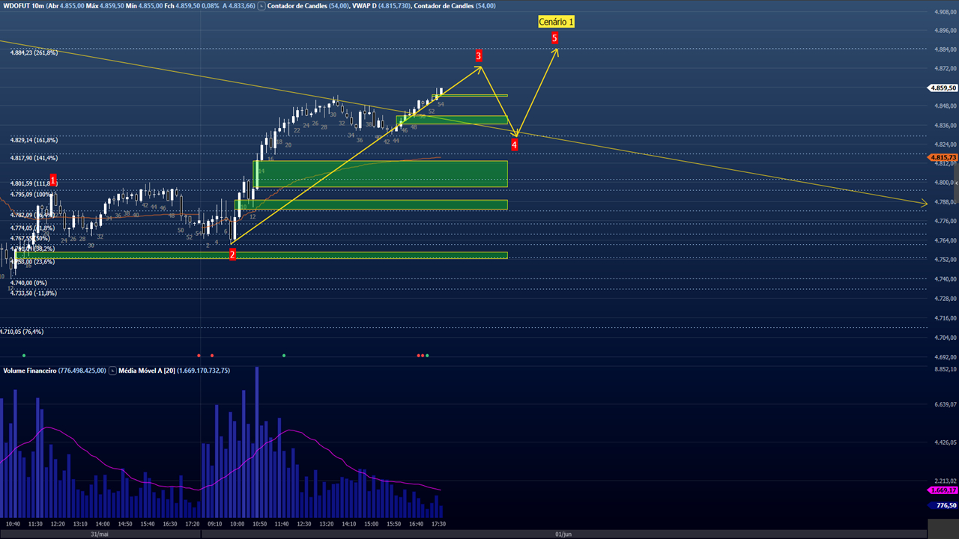Click the blue volume value tag 776,50
959x539 pixels.
943,505
